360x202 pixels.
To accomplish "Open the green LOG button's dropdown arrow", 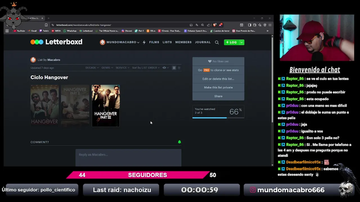I will [241, 42].
